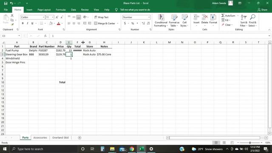The width and height of the screenshot is (272, 153).
Task: Expand the Merge & Center dropdown arrow
Action: pos(118,23)
